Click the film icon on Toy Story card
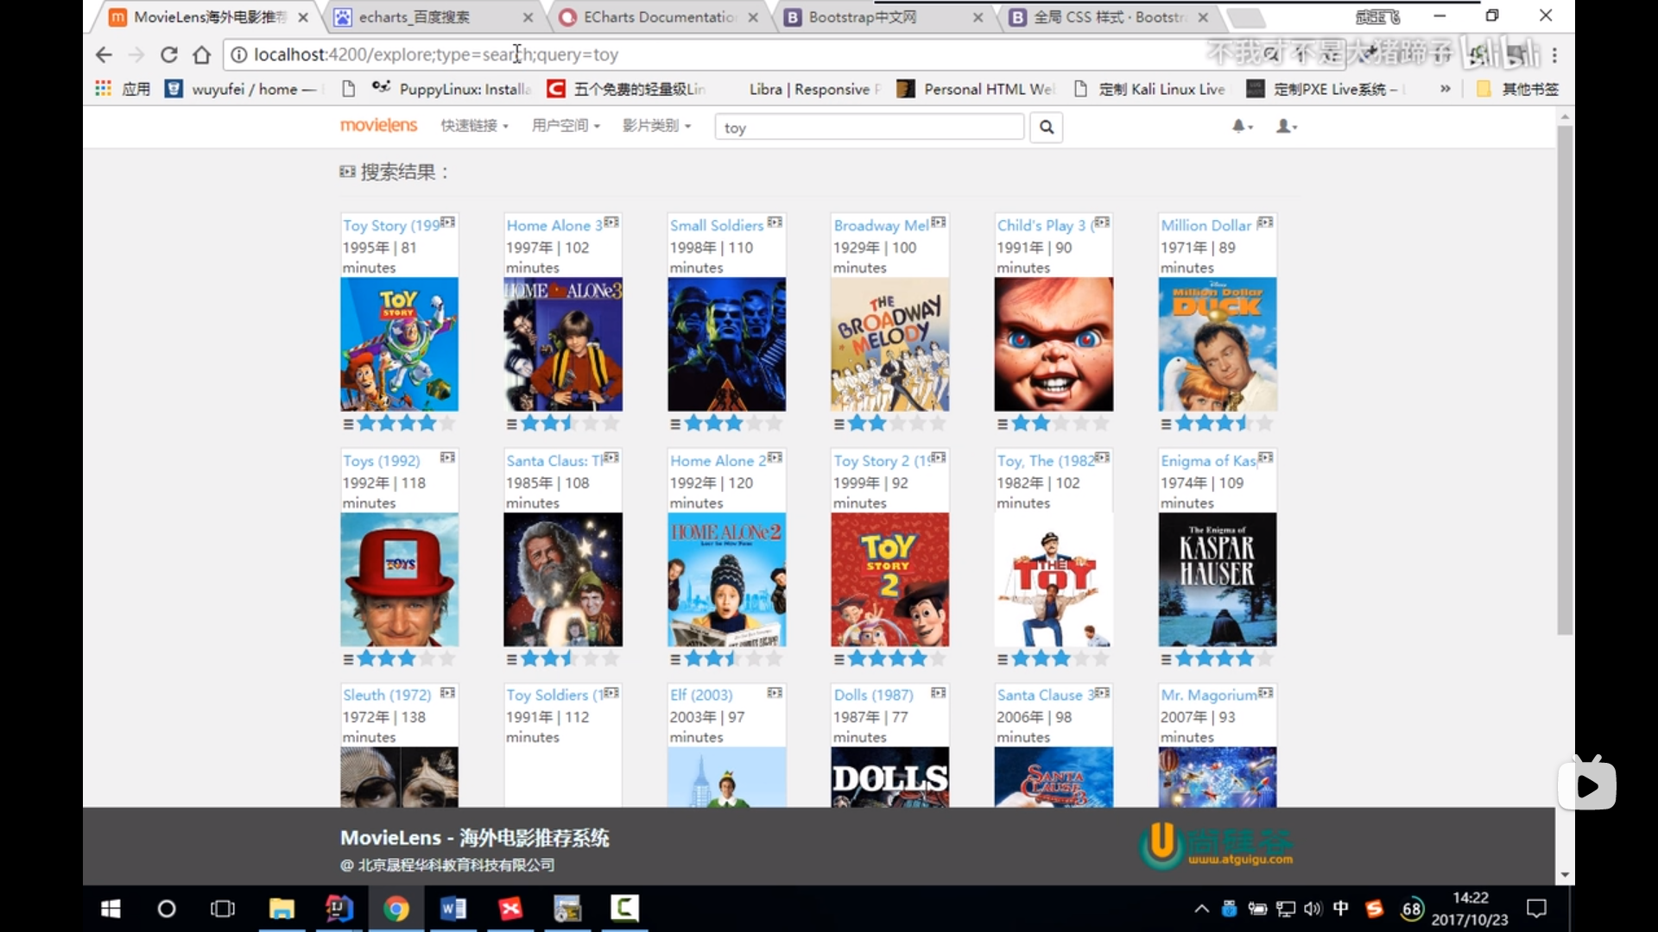The width and height of the screenshot is (1658, 932). tap(447, 223)
